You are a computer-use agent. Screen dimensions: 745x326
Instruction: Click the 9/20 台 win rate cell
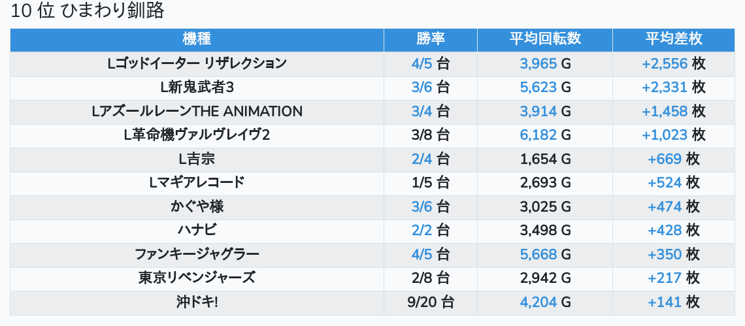430,302
